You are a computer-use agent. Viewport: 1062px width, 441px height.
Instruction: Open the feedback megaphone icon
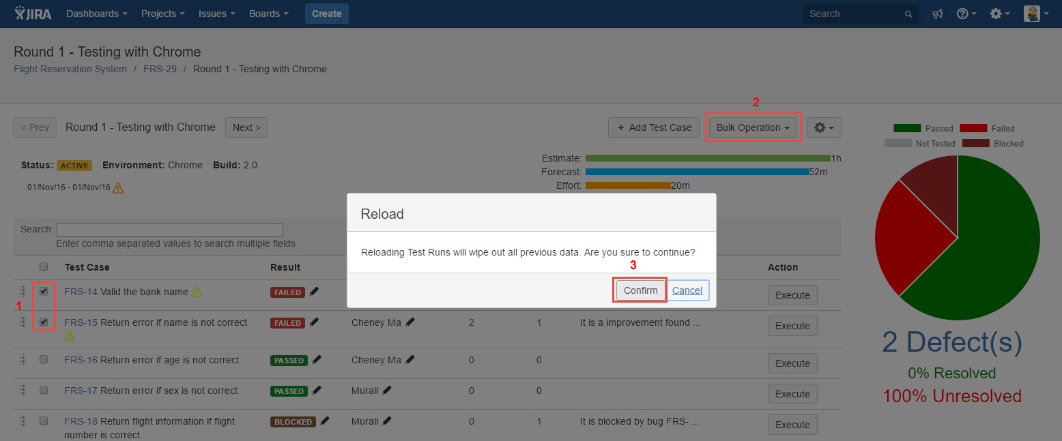(x=938, y=14)
